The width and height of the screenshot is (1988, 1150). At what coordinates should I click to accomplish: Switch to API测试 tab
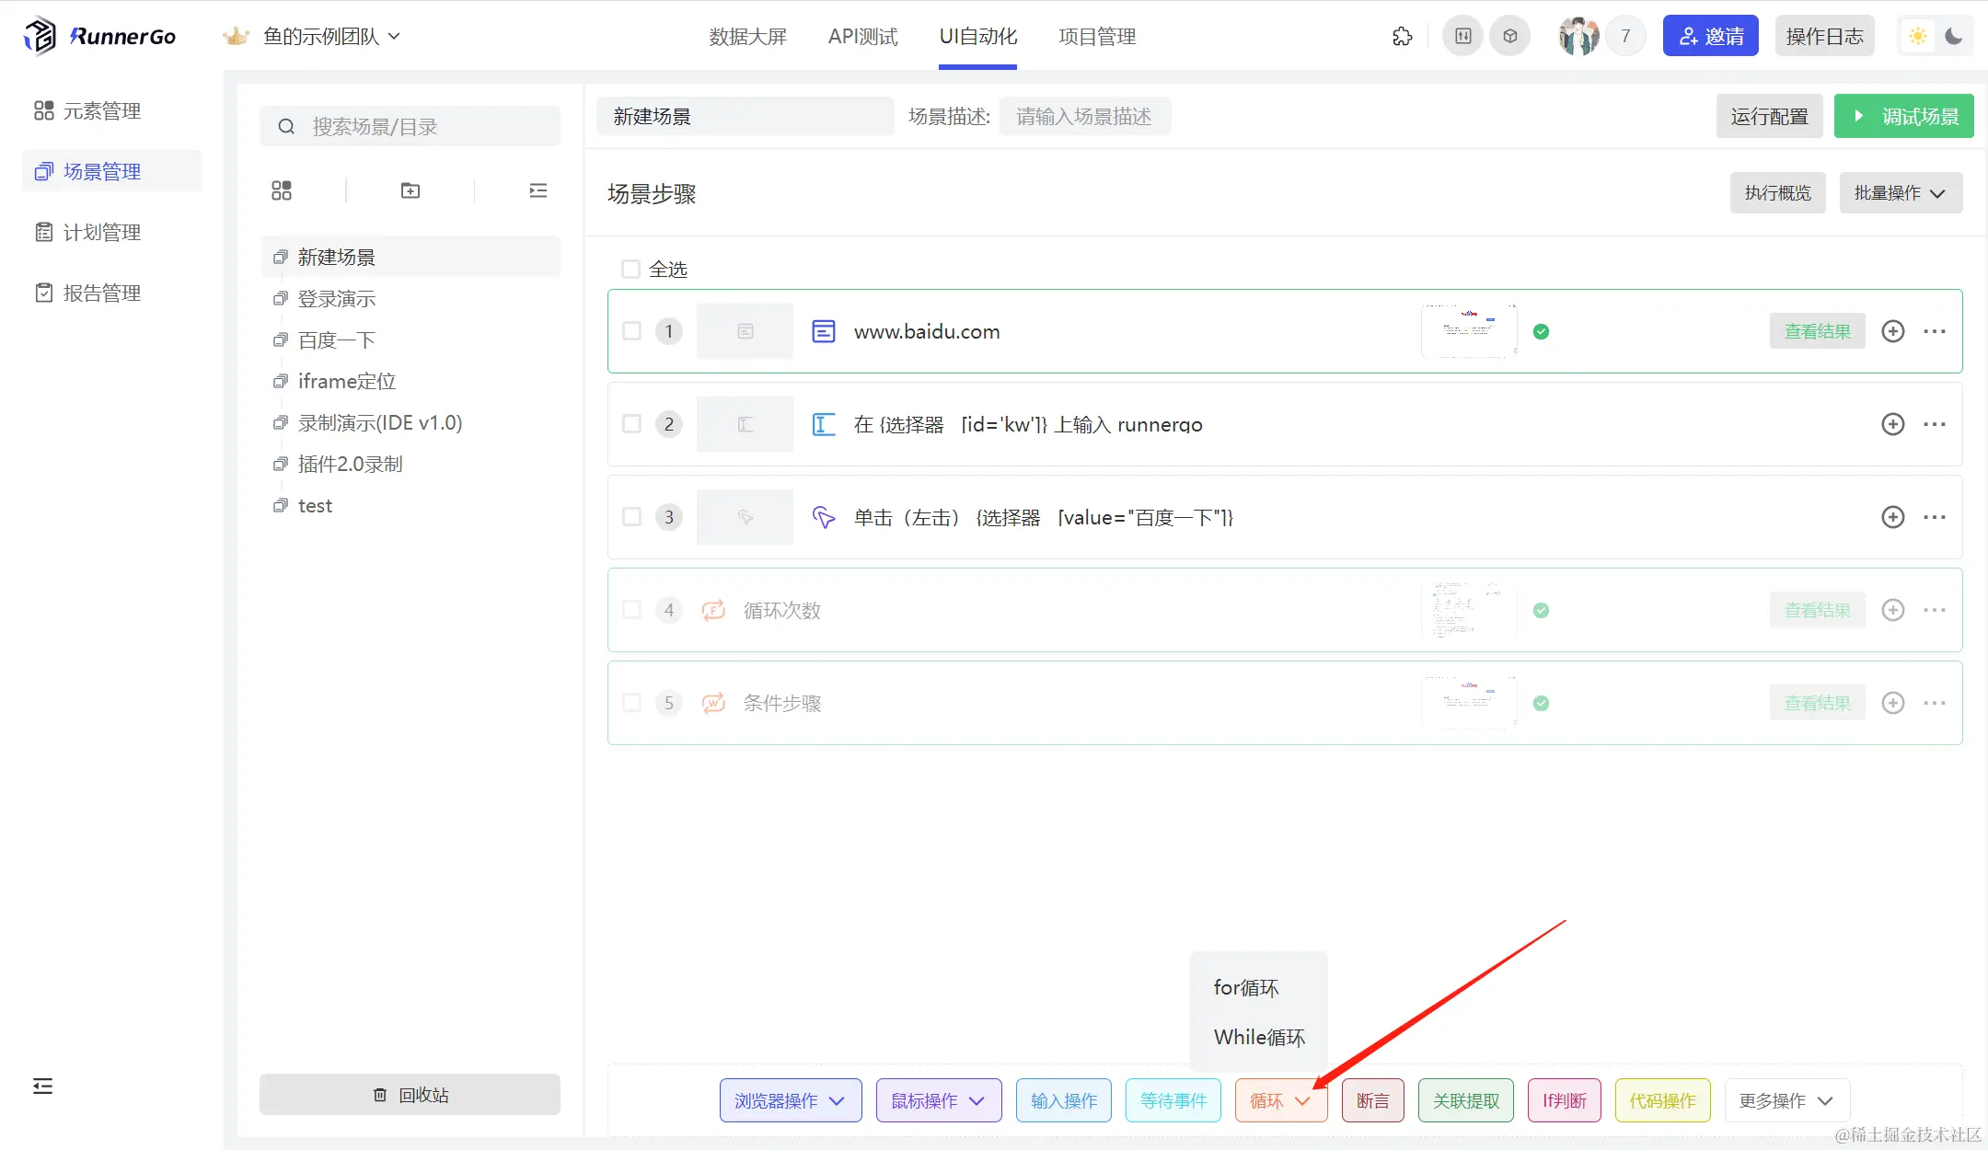point(862,37)
